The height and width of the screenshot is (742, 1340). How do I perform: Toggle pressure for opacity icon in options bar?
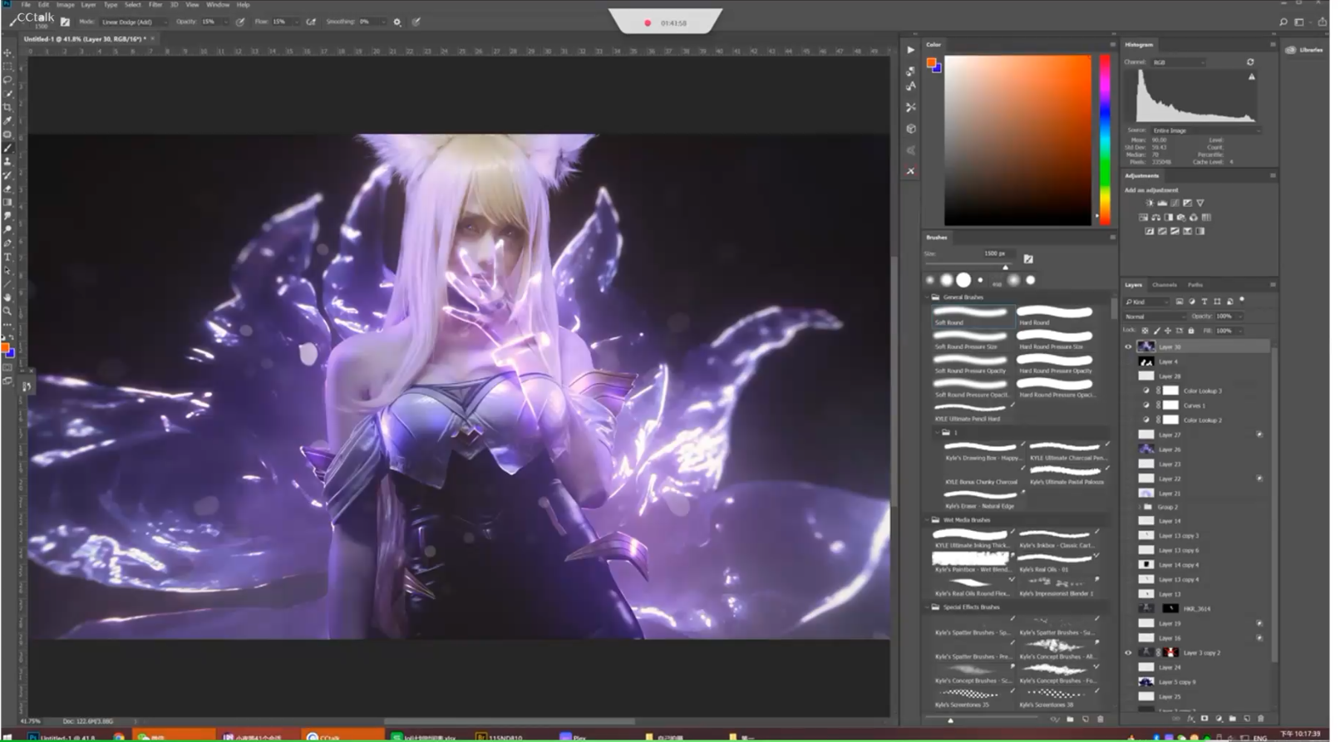(x=239, y=22)
